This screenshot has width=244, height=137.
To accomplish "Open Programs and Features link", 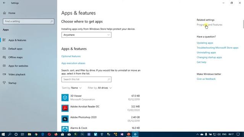I will tap(209, 25).
